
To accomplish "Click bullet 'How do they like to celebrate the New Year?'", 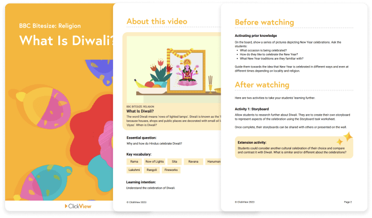I will click(269, 54).
